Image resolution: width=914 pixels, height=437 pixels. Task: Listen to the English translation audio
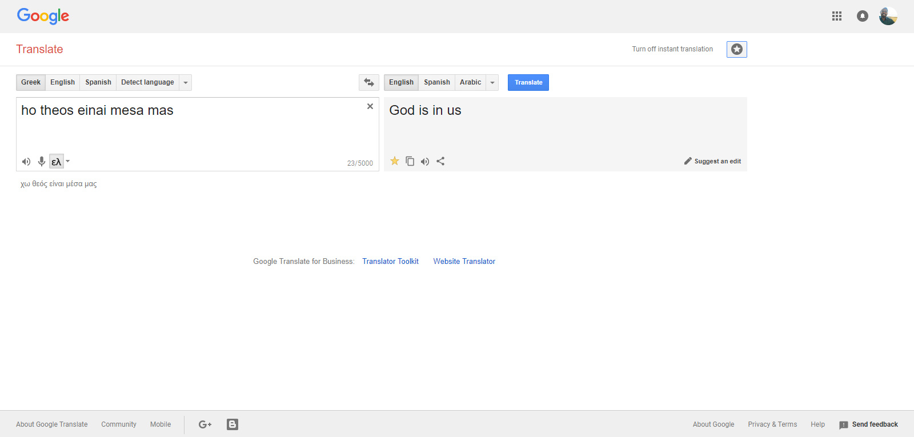[x=425, y=162]
